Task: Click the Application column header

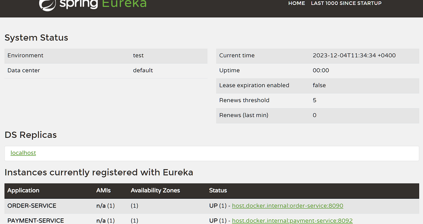Action: (23, 191)
